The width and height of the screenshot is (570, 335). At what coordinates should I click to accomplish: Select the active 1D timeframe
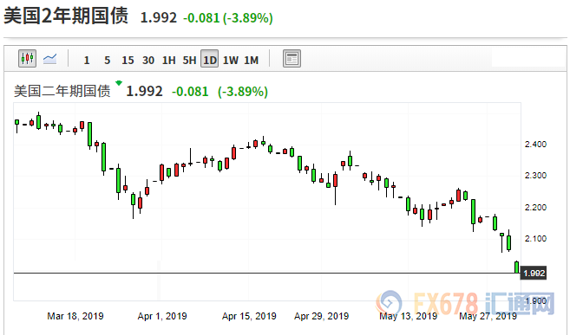(x=210, y=59)
